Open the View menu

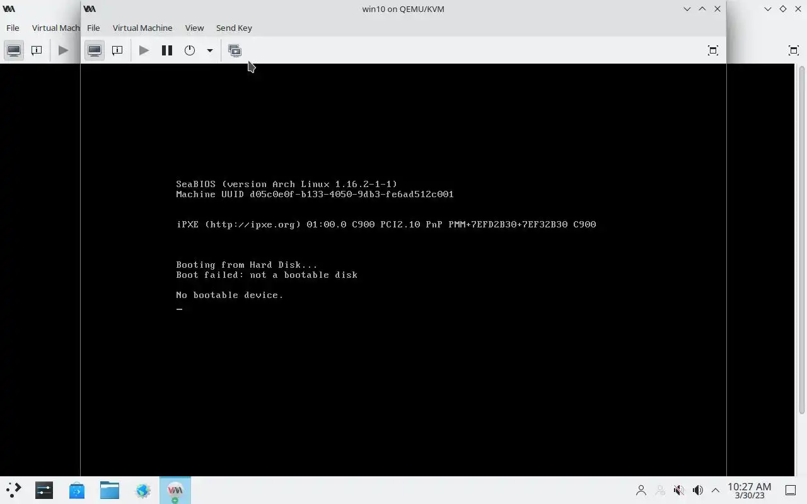click(x=194, y=28)
